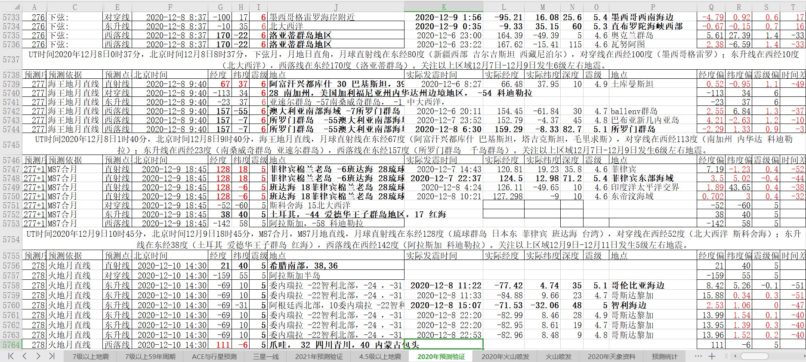
Task: Select row 5764 header
Action: pos(11,345)
